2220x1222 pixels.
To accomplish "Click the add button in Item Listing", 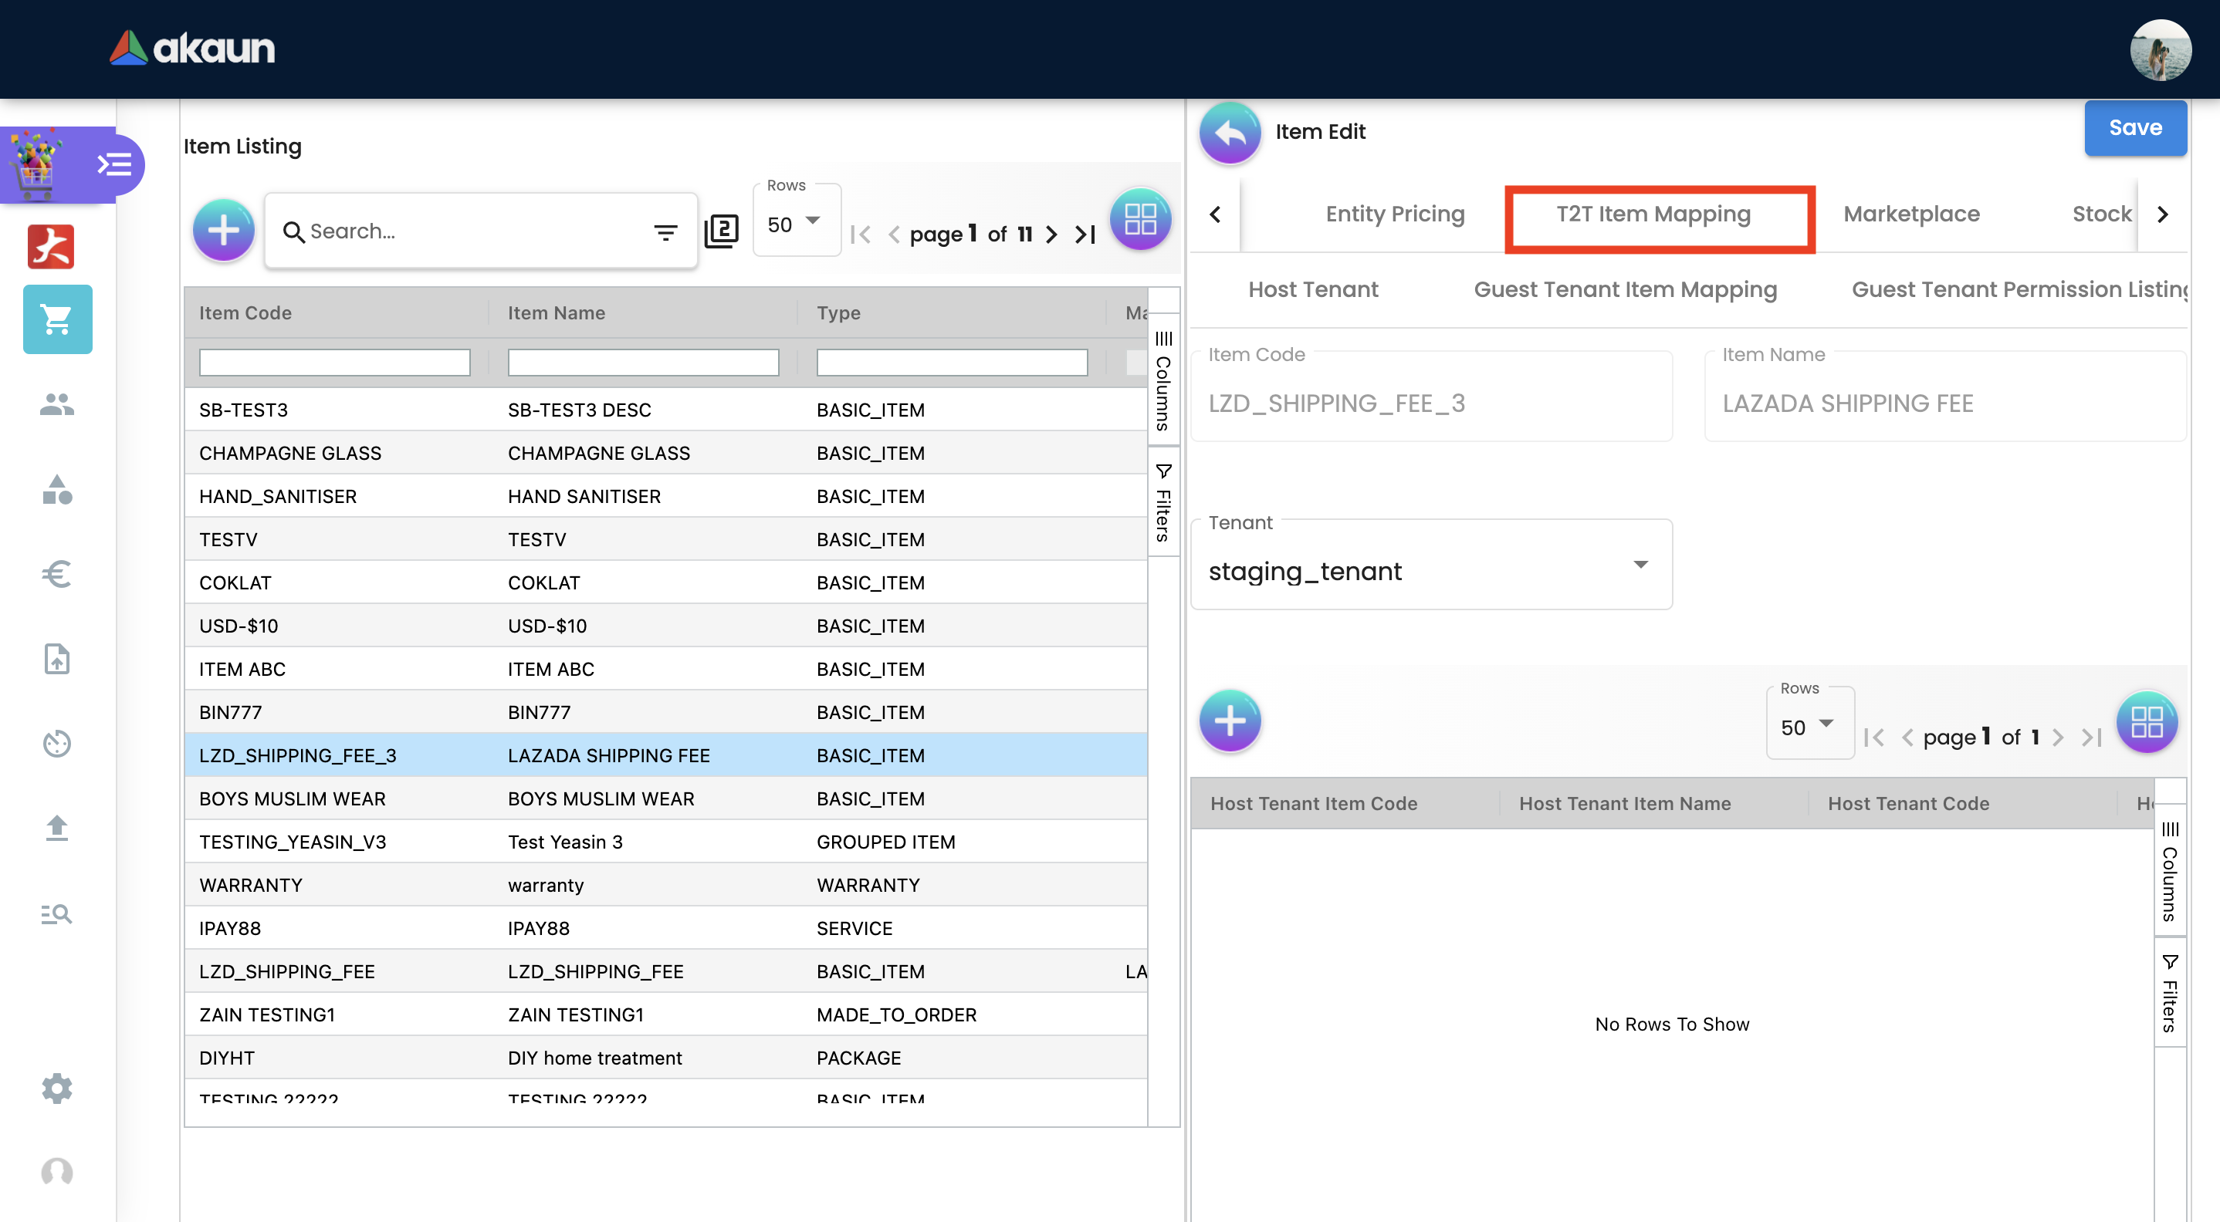I will click(x=223, y=231).
